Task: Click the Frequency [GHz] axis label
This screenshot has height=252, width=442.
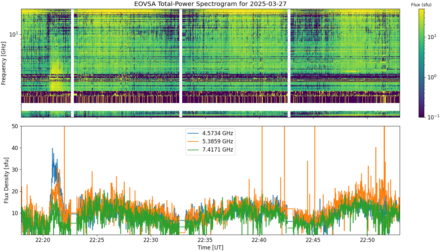Action: click(4, 63)
